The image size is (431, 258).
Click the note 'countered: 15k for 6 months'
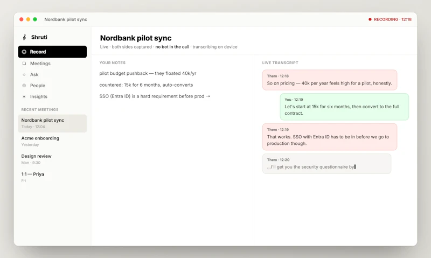146,85
